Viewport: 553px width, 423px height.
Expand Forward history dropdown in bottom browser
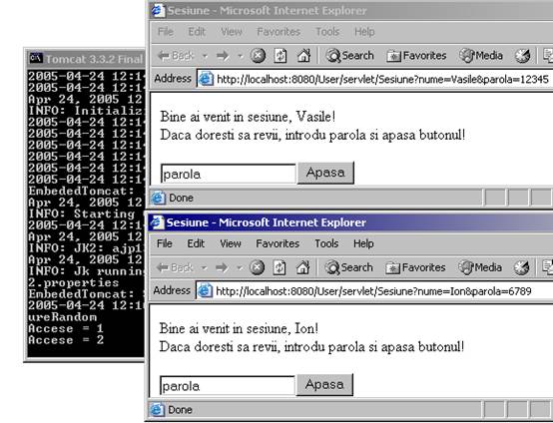click(x=240, y=268)
